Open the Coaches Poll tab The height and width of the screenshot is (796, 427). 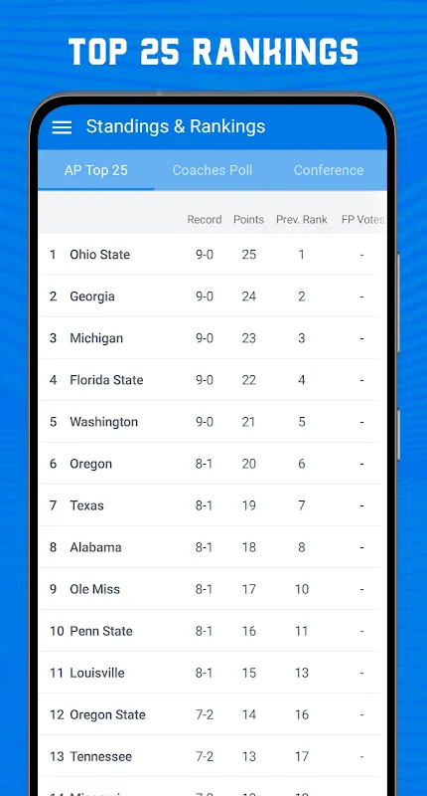tap(213, 170)
